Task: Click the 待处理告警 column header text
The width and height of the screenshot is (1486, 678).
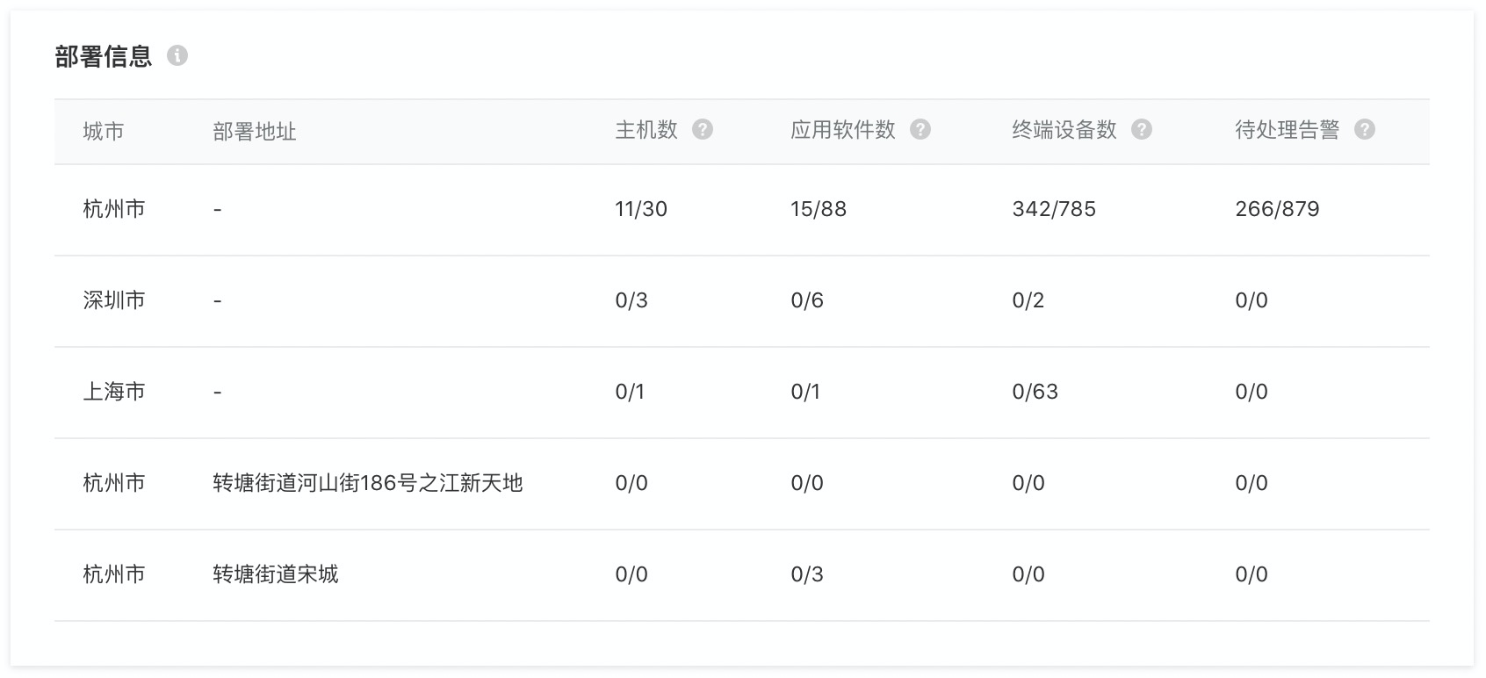Action: pyautogui.click(x=1288, y=130)
